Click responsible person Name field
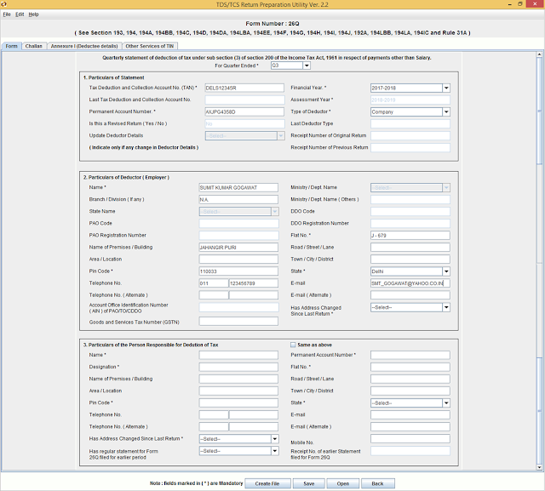545x491 pixels. point(238,355)
